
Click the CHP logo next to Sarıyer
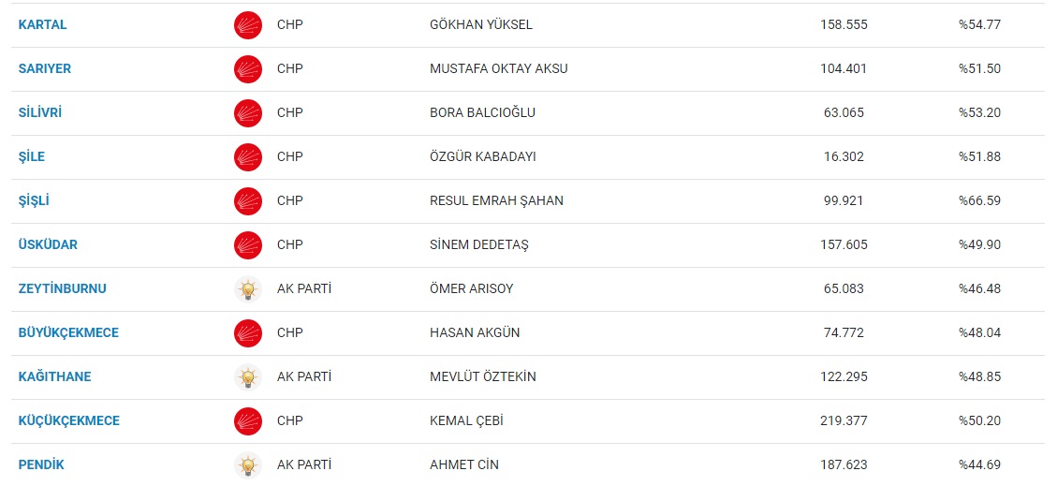(247, 68)
